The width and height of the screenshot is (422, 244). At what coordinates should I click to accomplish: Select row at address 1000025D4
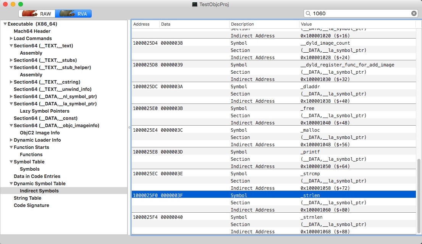point(274,43)
